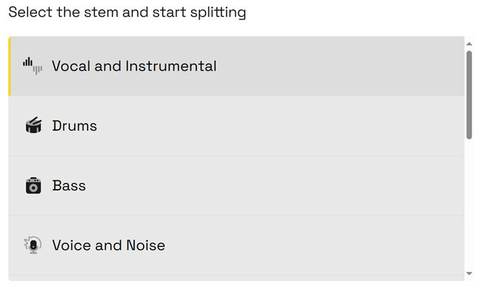
Task: Click the waveform icon beside Vocal and Instrumental
Action: click(32, 66)
